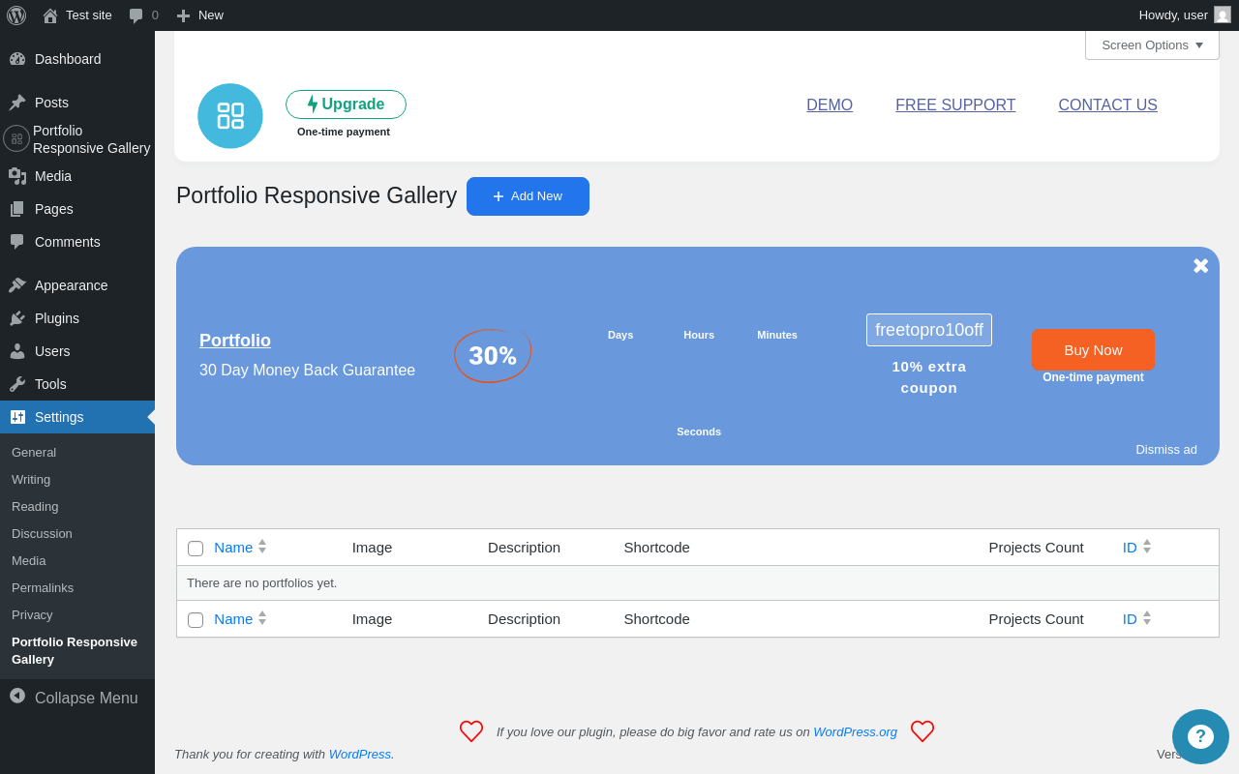The width and height of the screenshot is (1239, 774).
Task: Check select-all box in table header
Action: coord(196,549)
